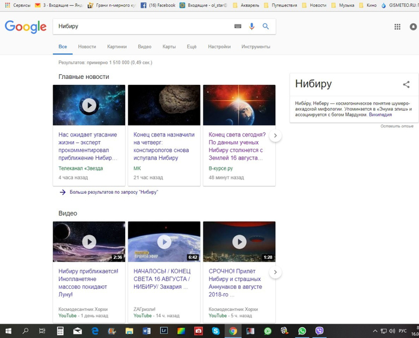Open Mail app on taskbar

click(77, 331)
